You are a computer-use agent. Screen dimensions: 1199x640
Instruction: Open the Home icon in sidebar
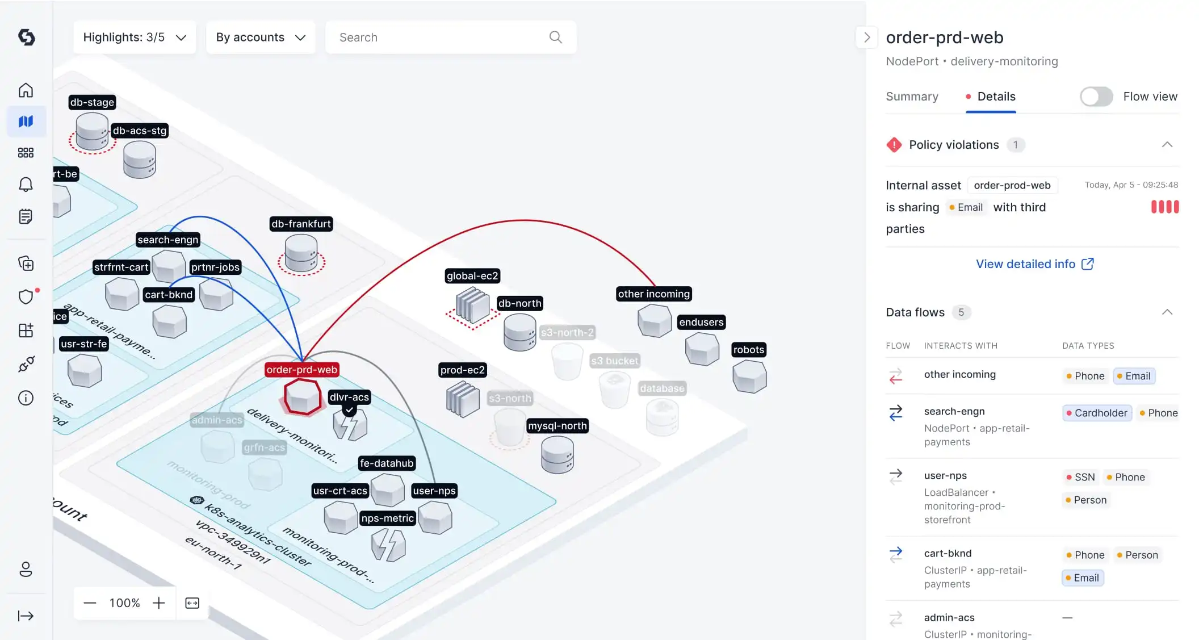[x=26, y=90]
